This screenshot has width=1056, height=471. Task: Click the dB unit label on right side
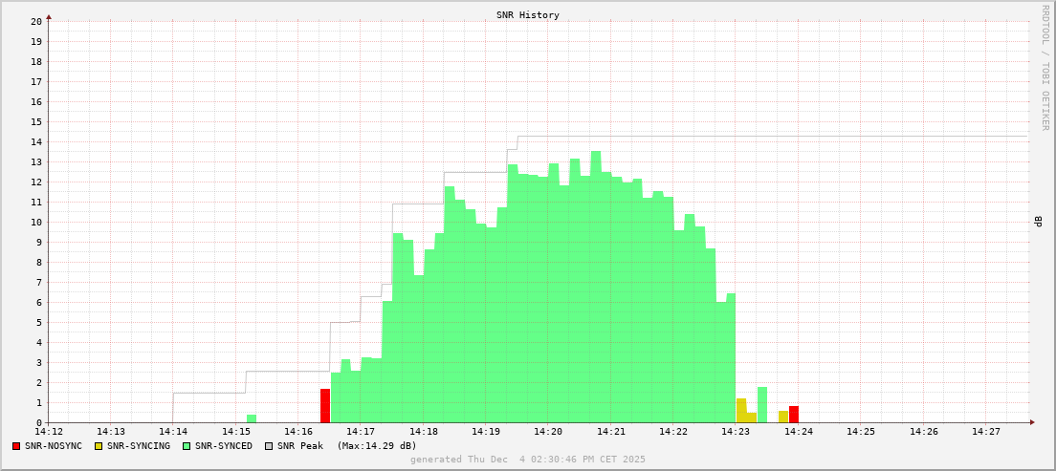coord(1038,222)
